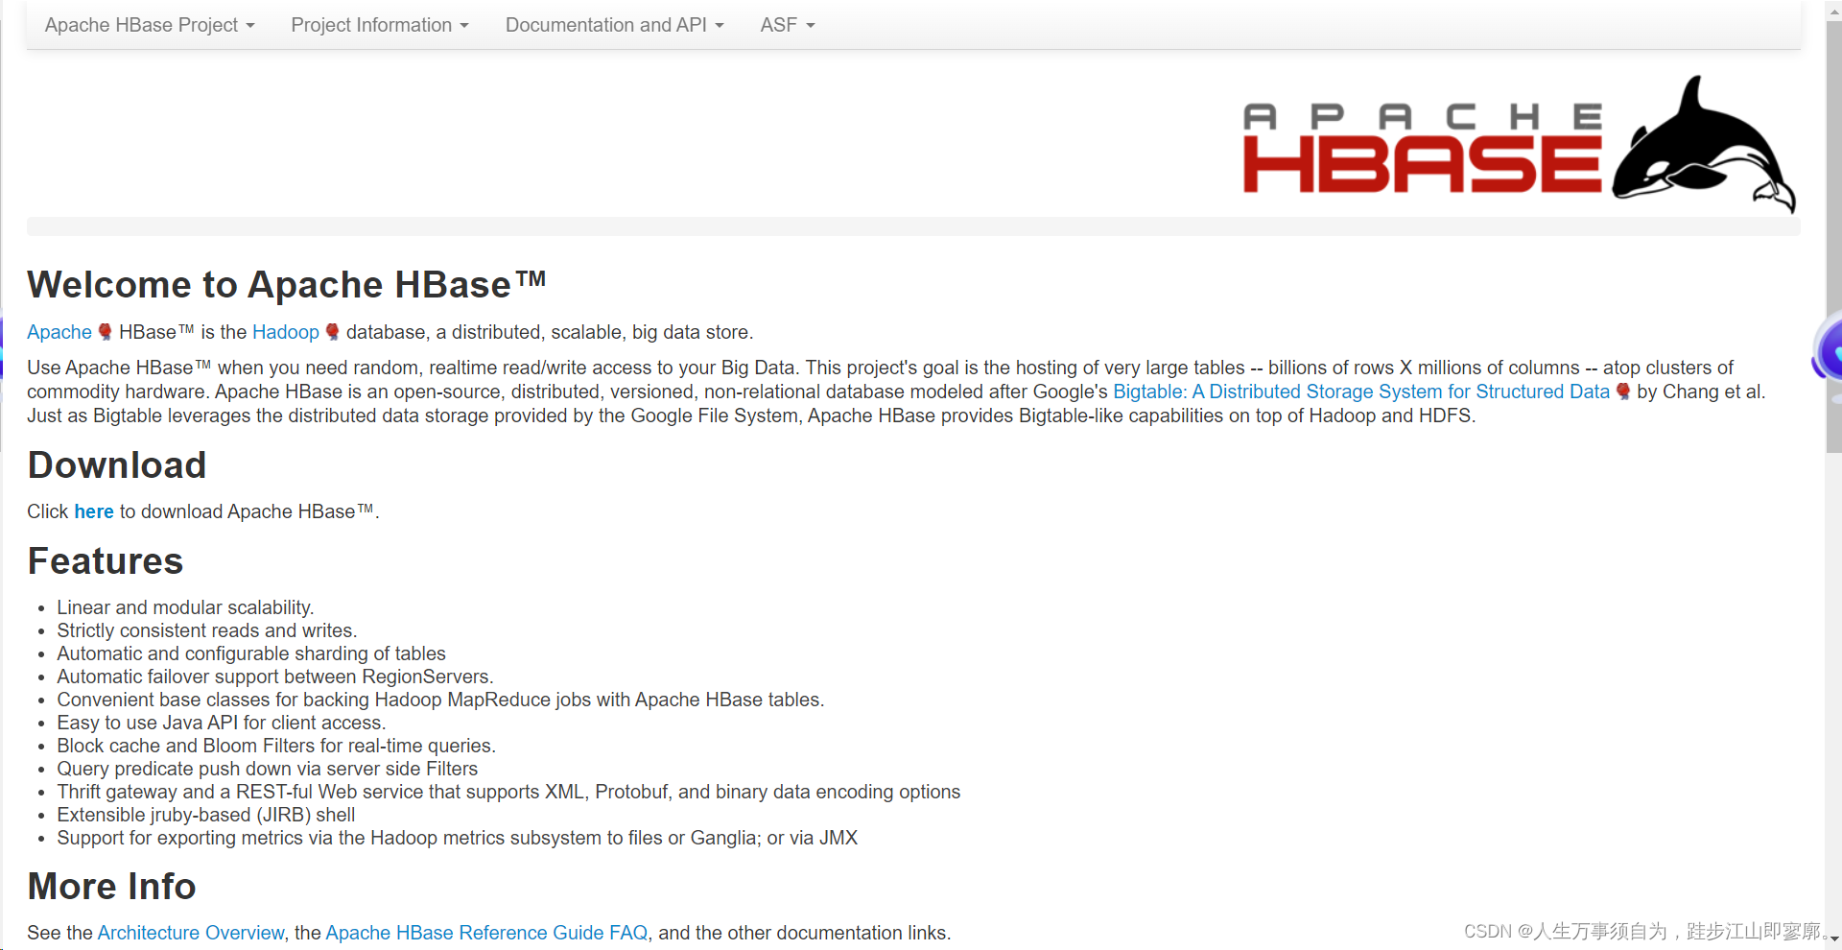
Task: Click the Apache hyperlink in the intro
Action: [x=59, y=332]
